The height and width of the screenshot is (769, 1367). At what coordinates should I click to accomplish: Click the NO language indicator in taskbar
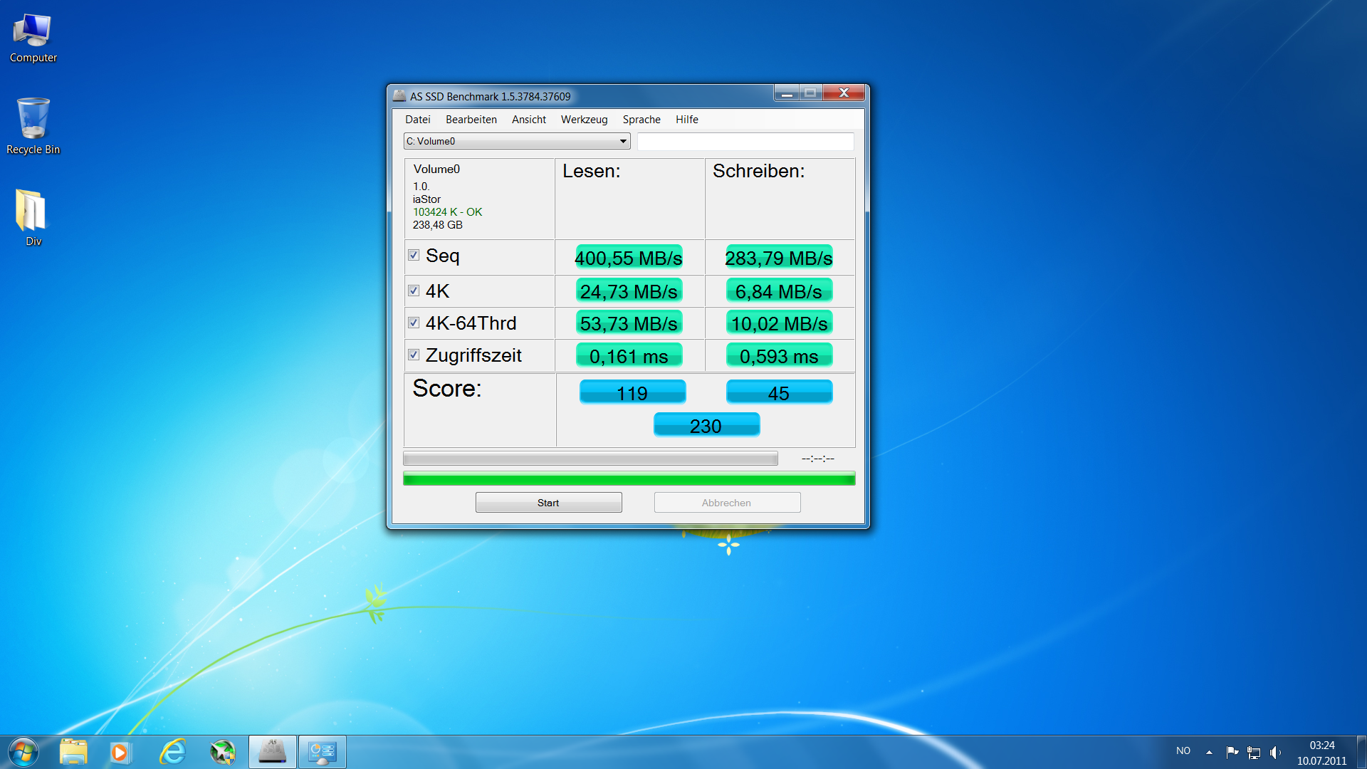click(x=1183, y=751)
